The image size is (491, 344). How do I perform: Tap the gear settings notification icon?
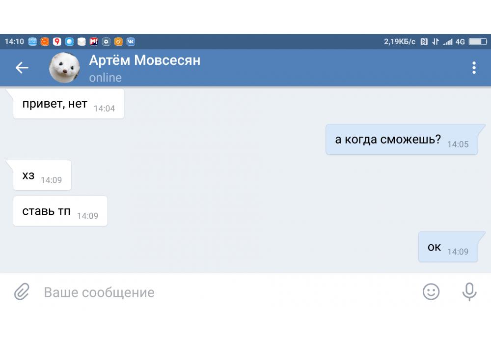(106, 42)
